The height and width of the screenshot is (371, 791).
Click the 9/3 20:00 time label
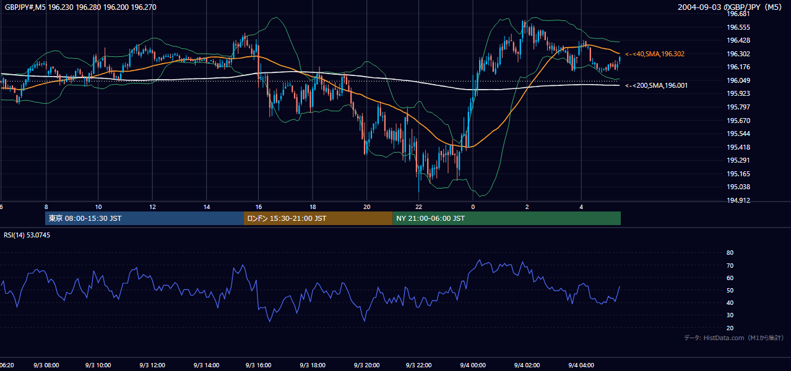(x=366, y=365)
